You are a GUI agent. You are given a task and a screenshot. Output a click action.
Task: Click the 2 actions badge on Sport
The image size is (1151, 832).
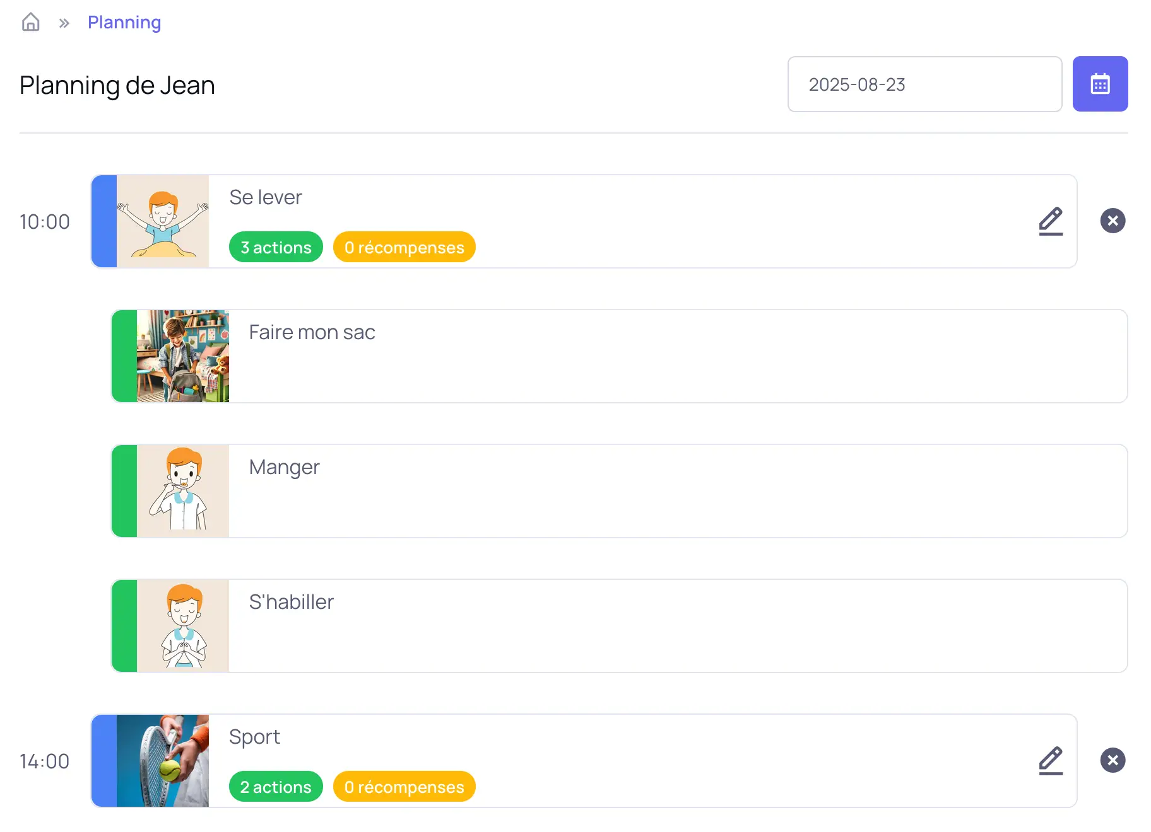pyautogui.click(x=276, y=787)
